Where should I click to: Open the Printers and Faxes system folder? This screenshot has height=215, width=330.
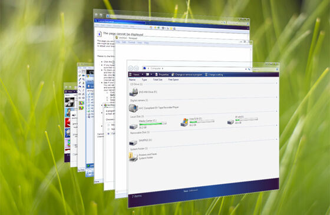(133, 157)
